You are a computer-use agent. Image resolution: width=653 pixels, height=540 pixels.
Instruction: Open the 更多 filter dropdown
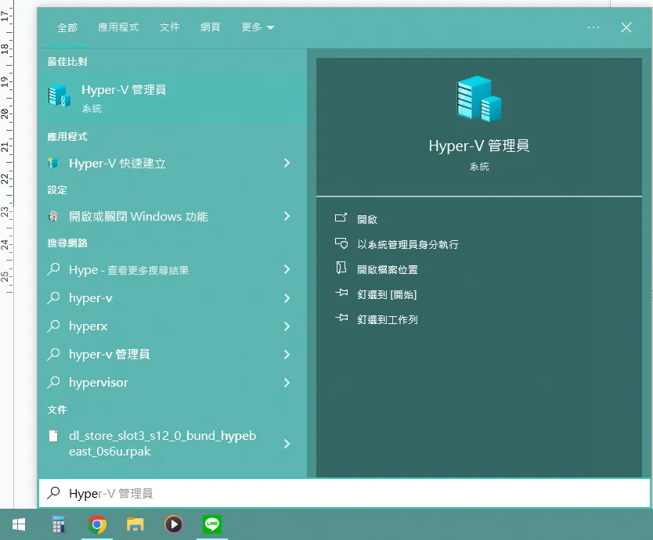click(x=258, y=27)
